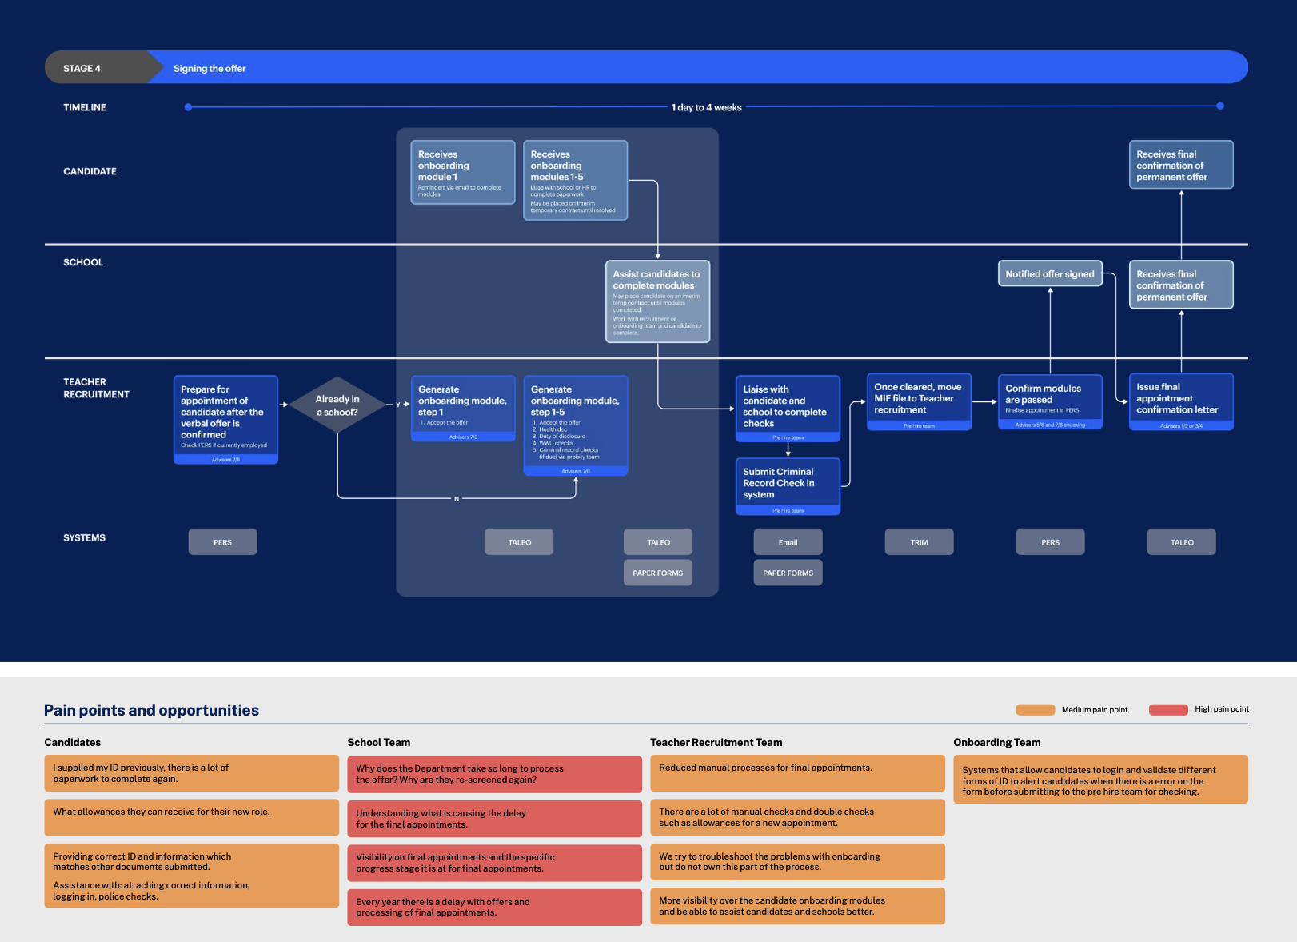Select 'Generate onboarding module, step 1' card
The height and width of the screenshot is (942, 1297).
(x=463, y=409)
